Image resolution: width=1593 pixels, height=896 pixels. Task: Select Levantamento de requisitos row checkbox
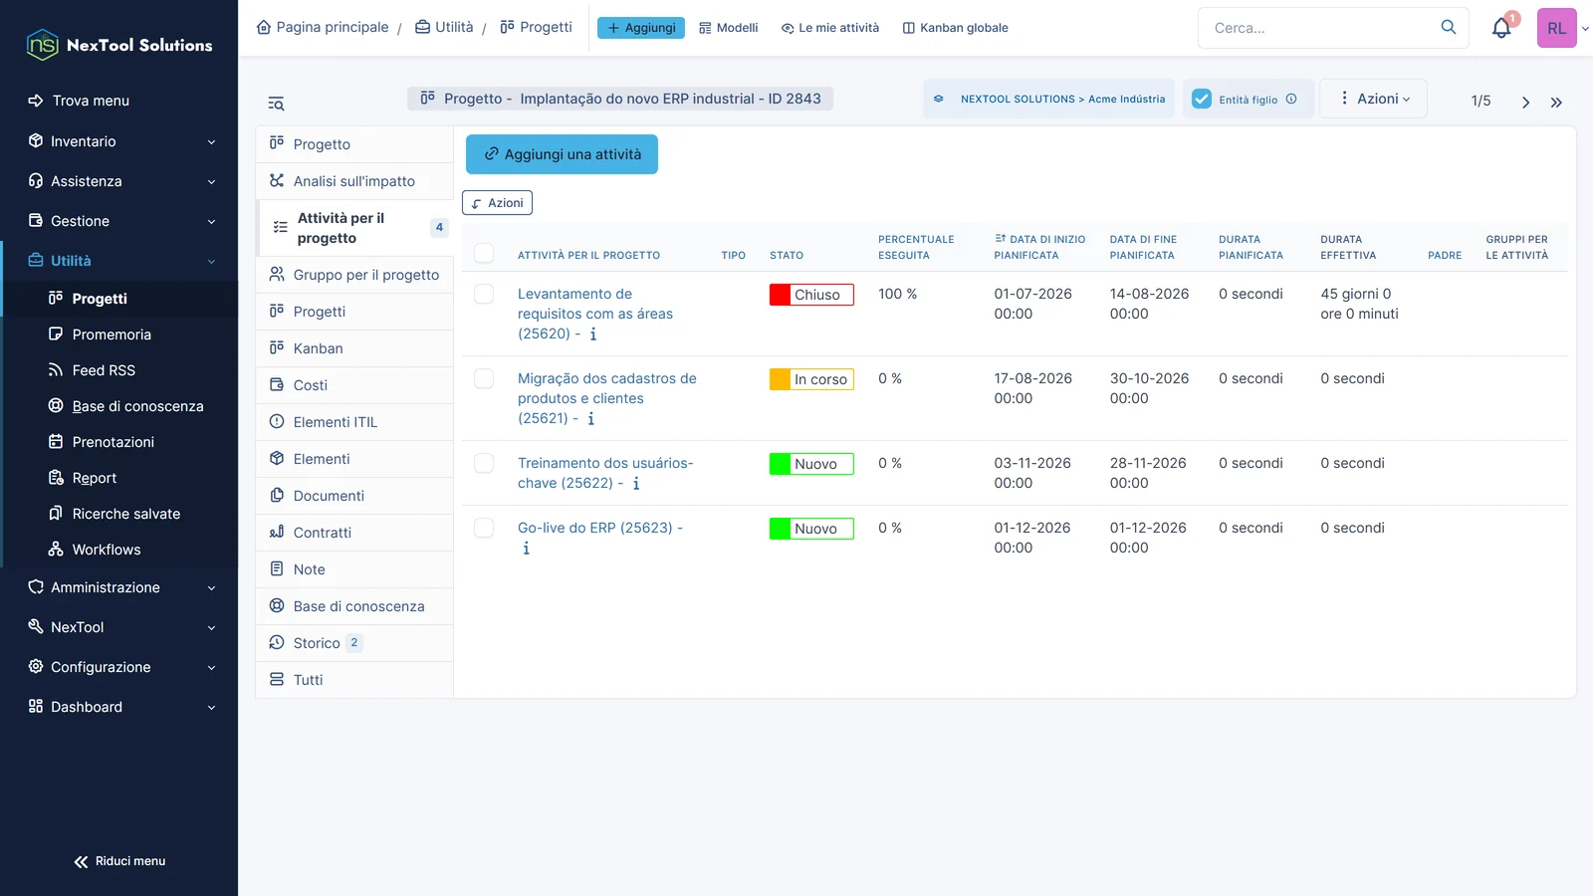point(484,294)
